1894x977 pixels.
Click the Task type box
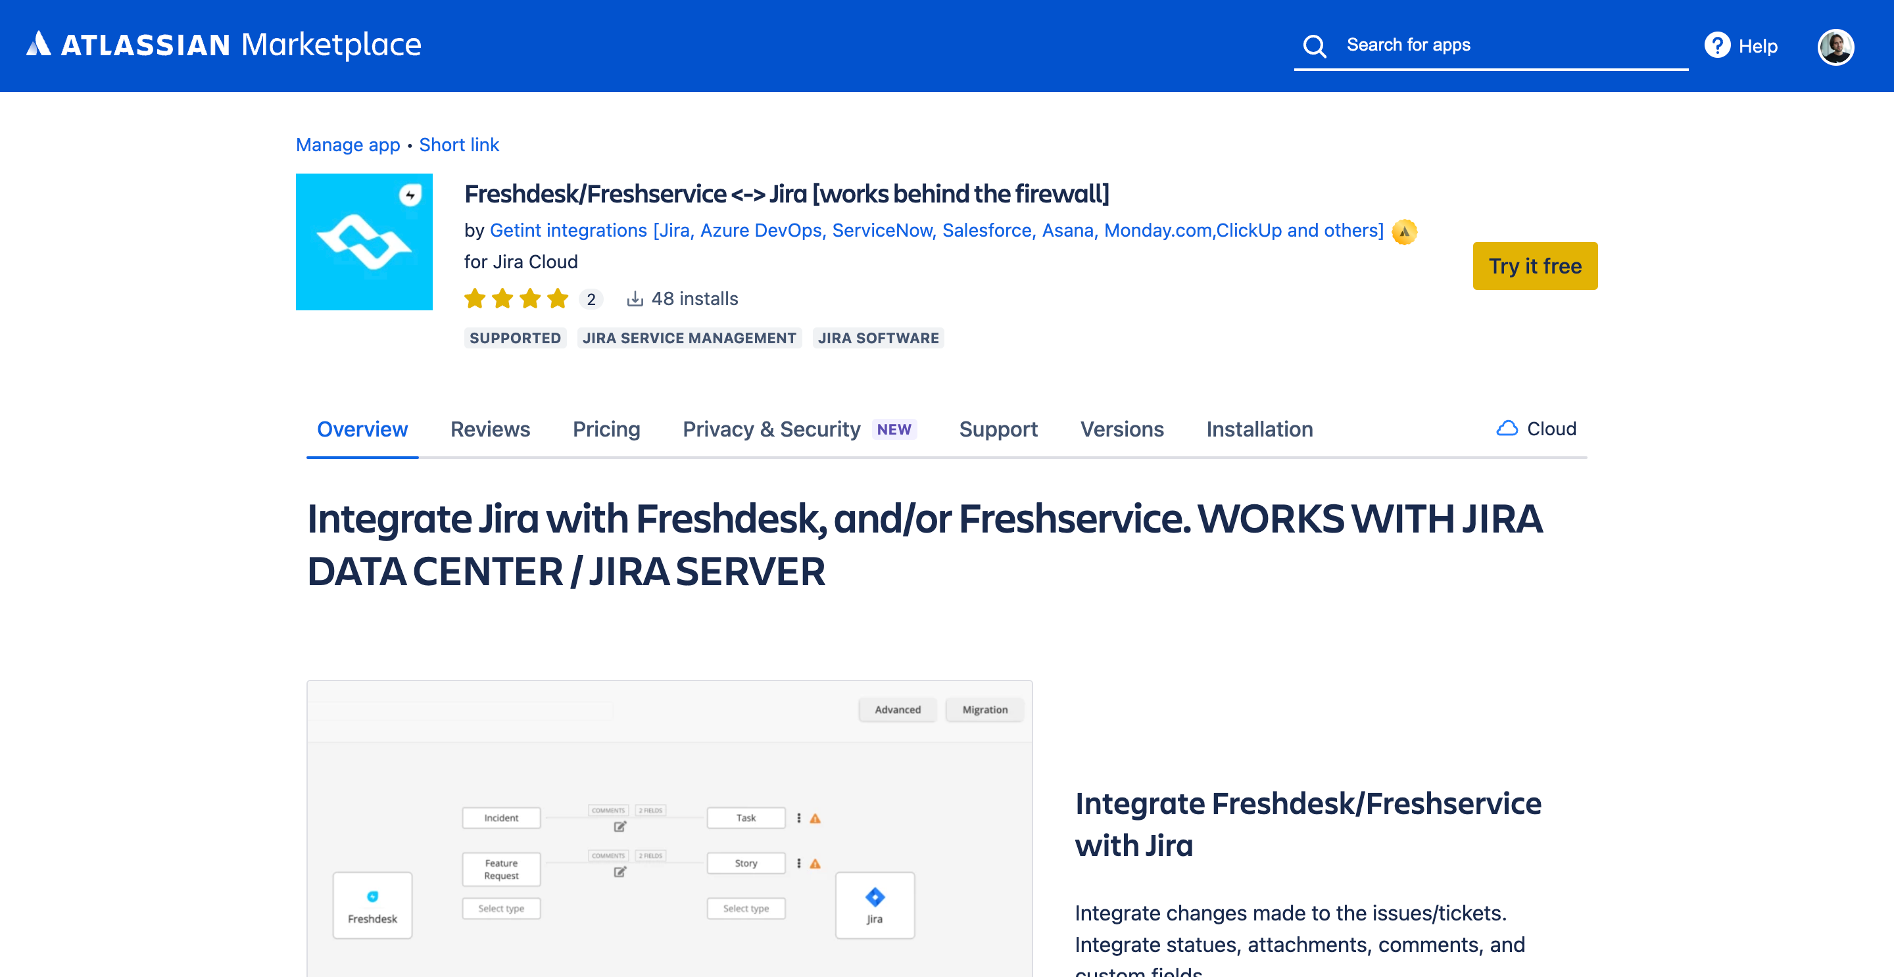[x=746, y=817]
